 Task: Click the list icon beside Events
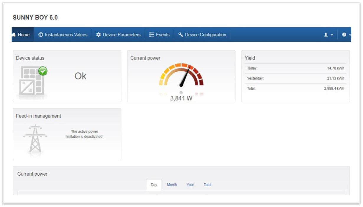(x=152, y=35)
